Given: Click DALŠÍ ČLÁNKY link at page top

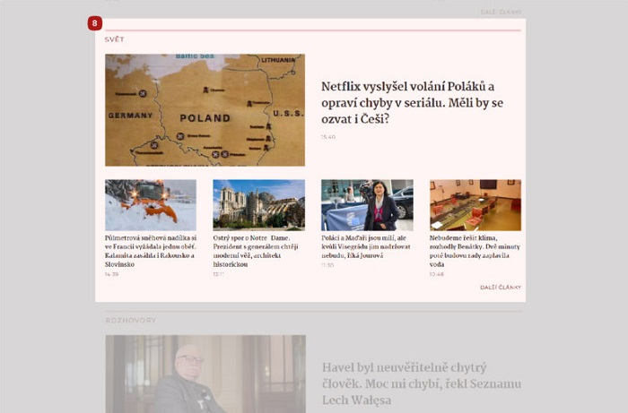Looking at the screenshot, I should point(500,12).
